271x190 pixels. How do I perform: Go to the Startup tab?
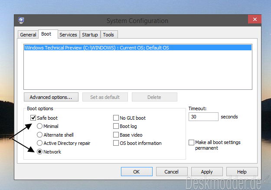coord(90,35)
